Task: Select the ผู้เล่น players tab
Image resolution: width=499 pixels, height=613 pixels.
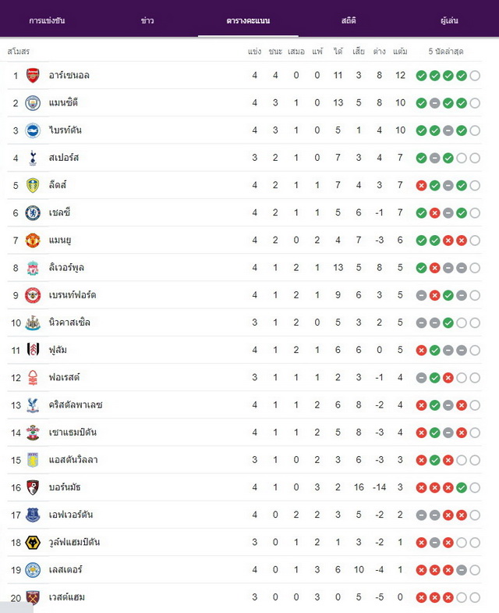Action: 449,21
